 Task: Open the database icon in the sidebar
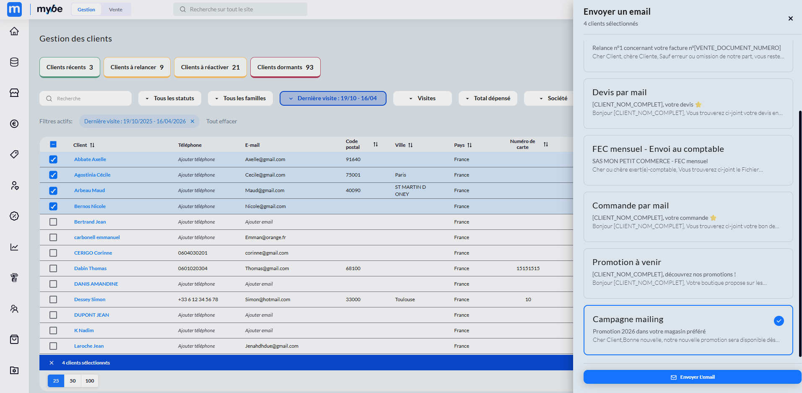(x=14, y=62)
